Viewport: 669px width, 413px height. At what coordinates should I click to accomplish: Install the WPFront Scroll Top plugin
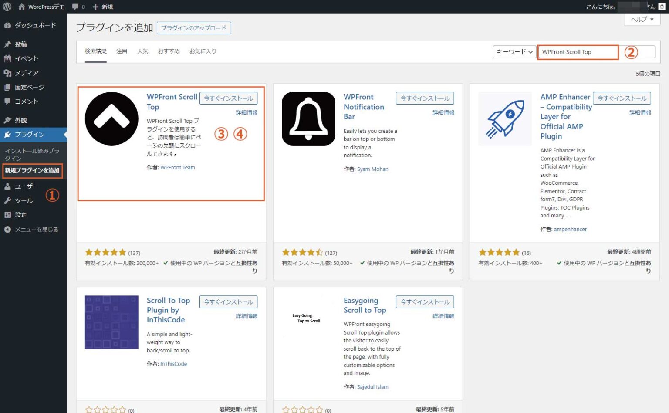(x=228, y=98)
